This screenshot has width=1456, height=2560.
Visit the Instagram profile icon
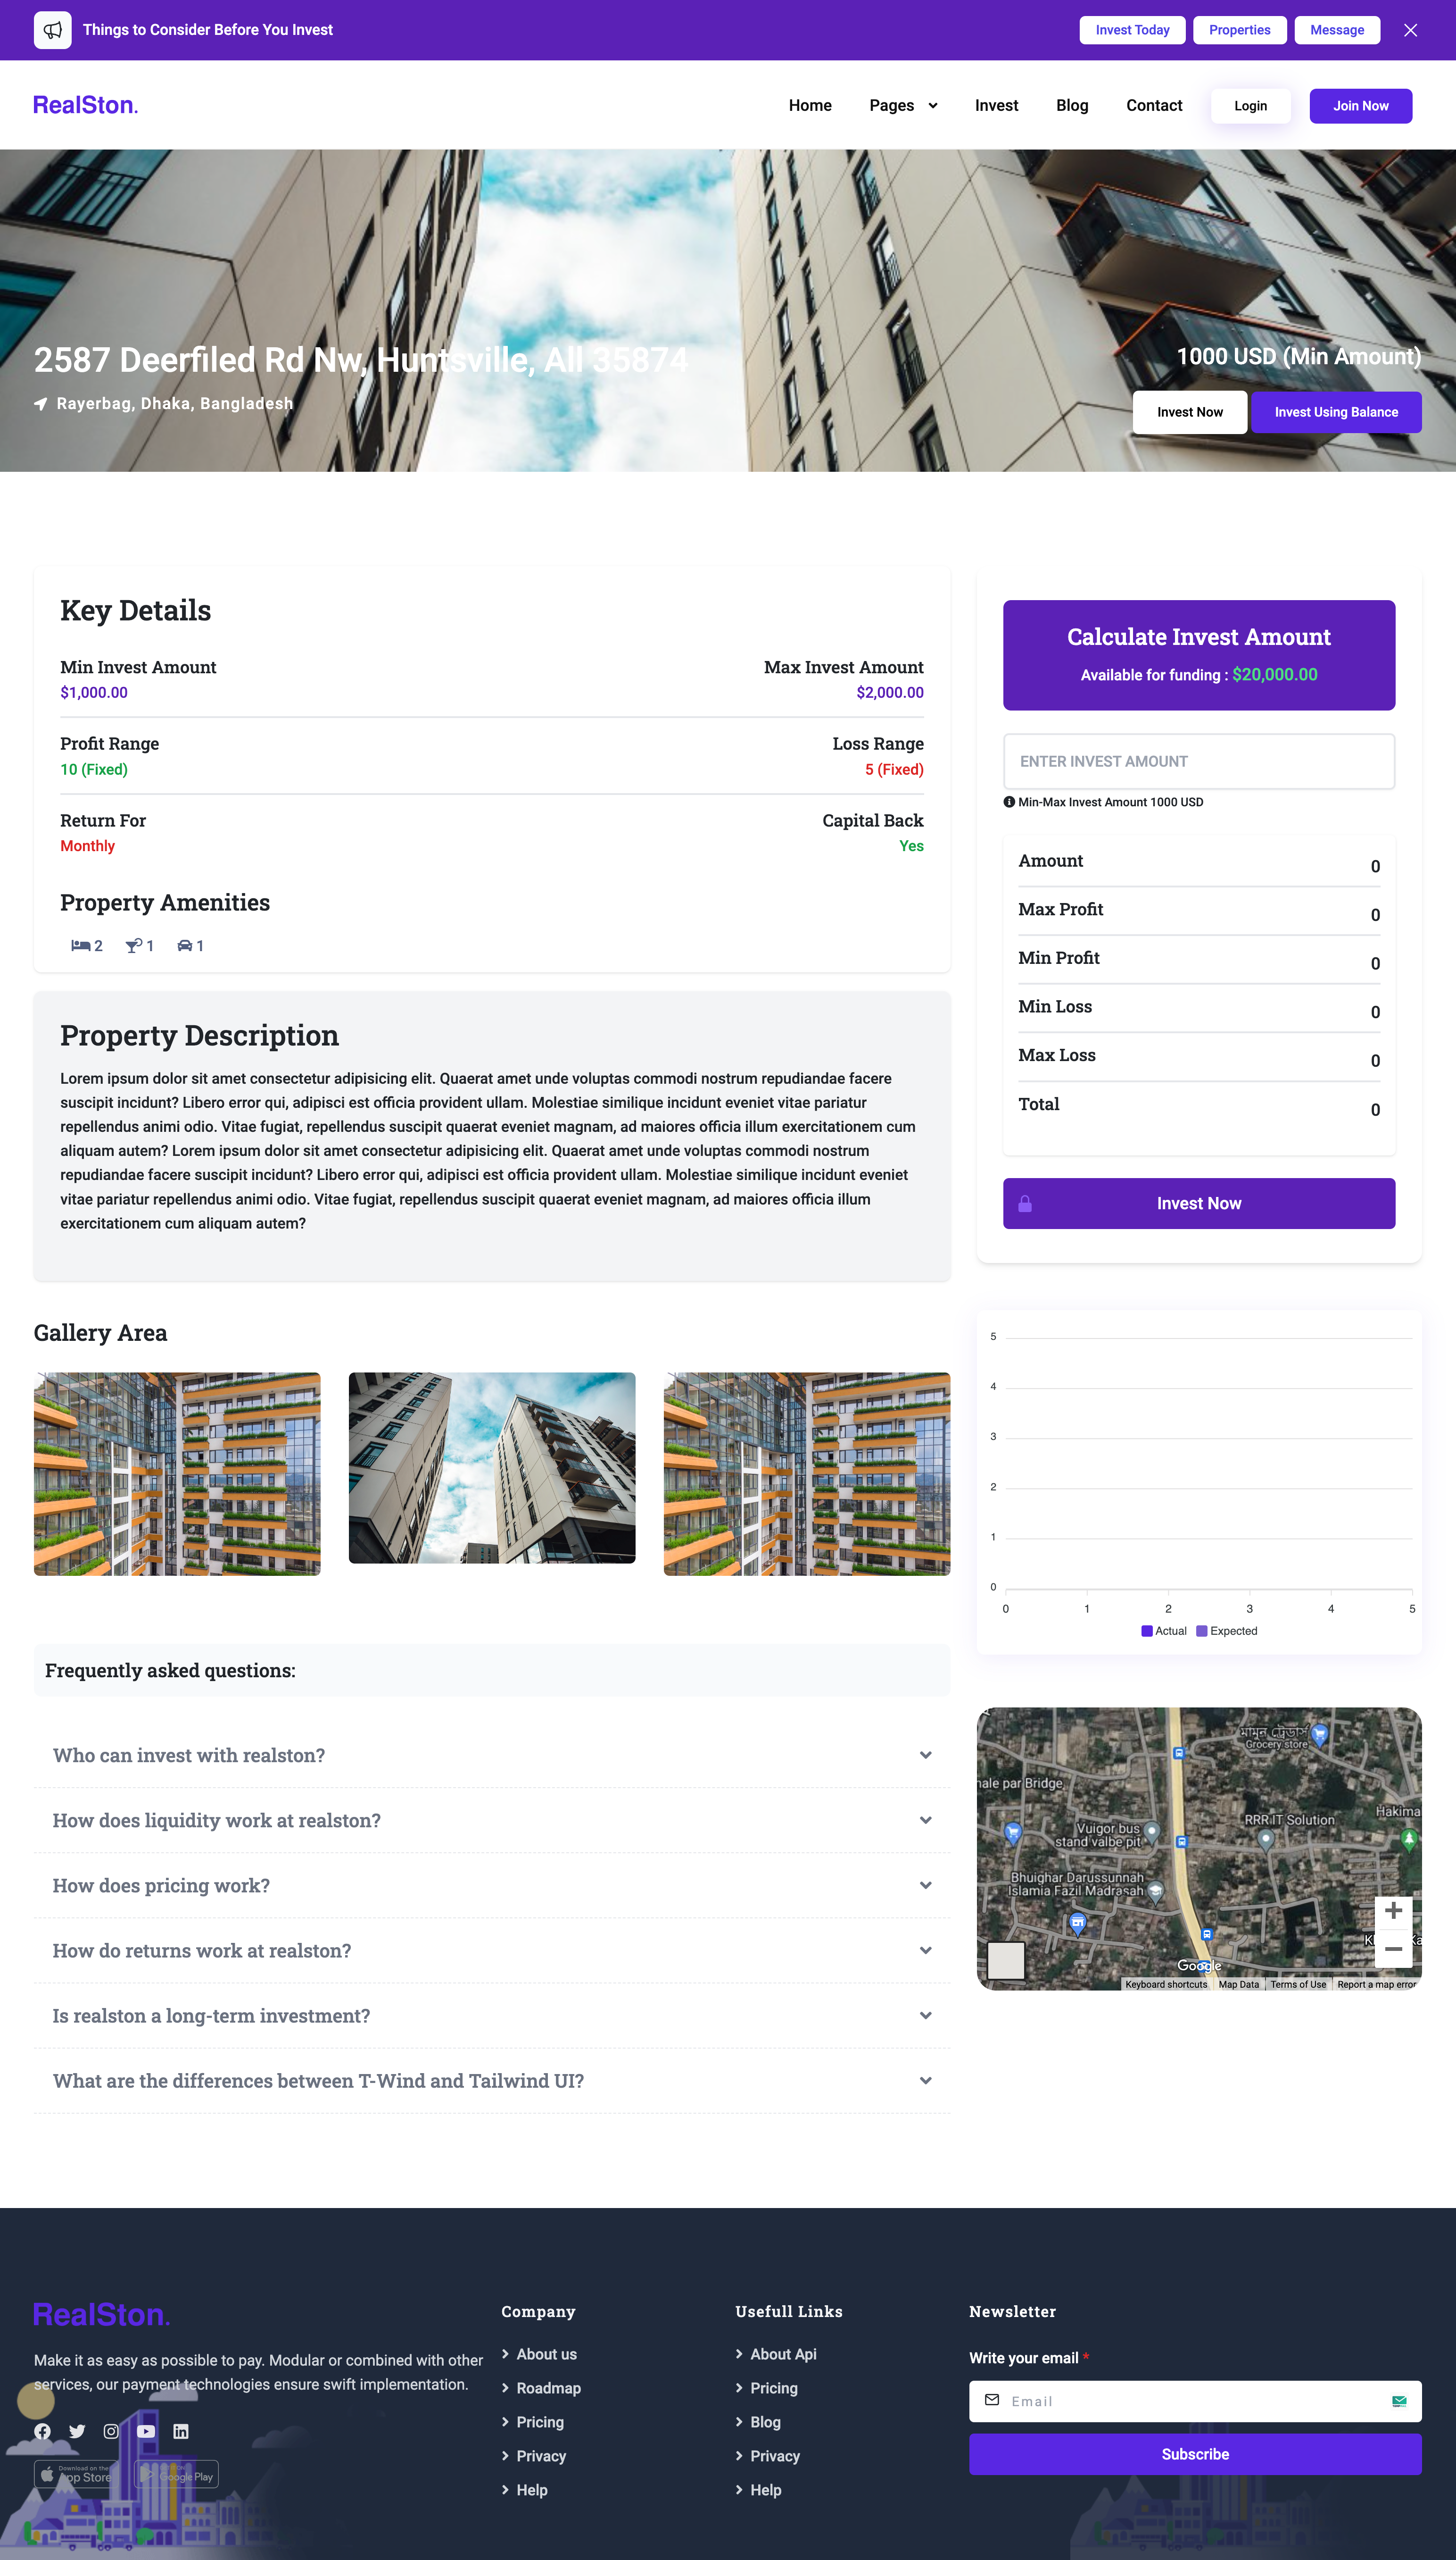[111, 2431]
